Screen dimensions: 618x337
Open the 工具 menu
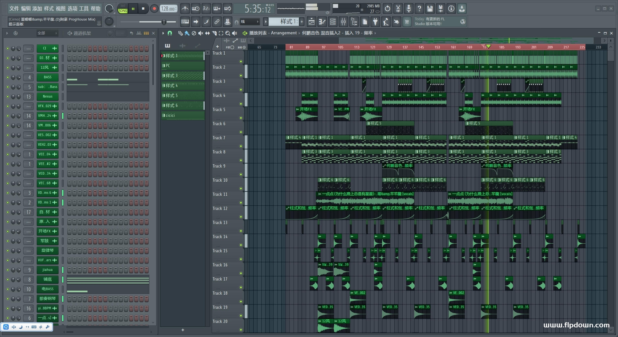pos(84,9)
